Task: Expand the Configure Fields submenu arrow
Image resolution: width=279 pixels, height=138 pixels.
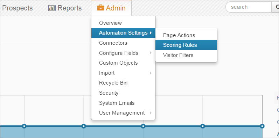Action: (x=151, y=53)
